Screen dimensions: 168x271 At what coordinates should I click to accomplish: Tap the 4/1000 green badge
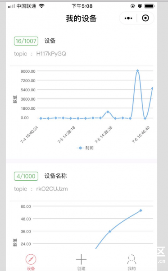coord(26,176)
